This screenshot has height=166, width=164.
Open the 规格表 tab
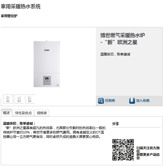click(x=42, y=113)
